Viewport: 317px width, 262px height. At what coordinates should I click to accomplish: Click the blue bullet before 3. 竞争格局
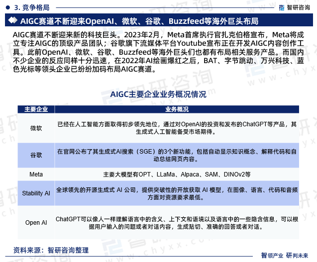pyautogui.click(x=8, y=7)
